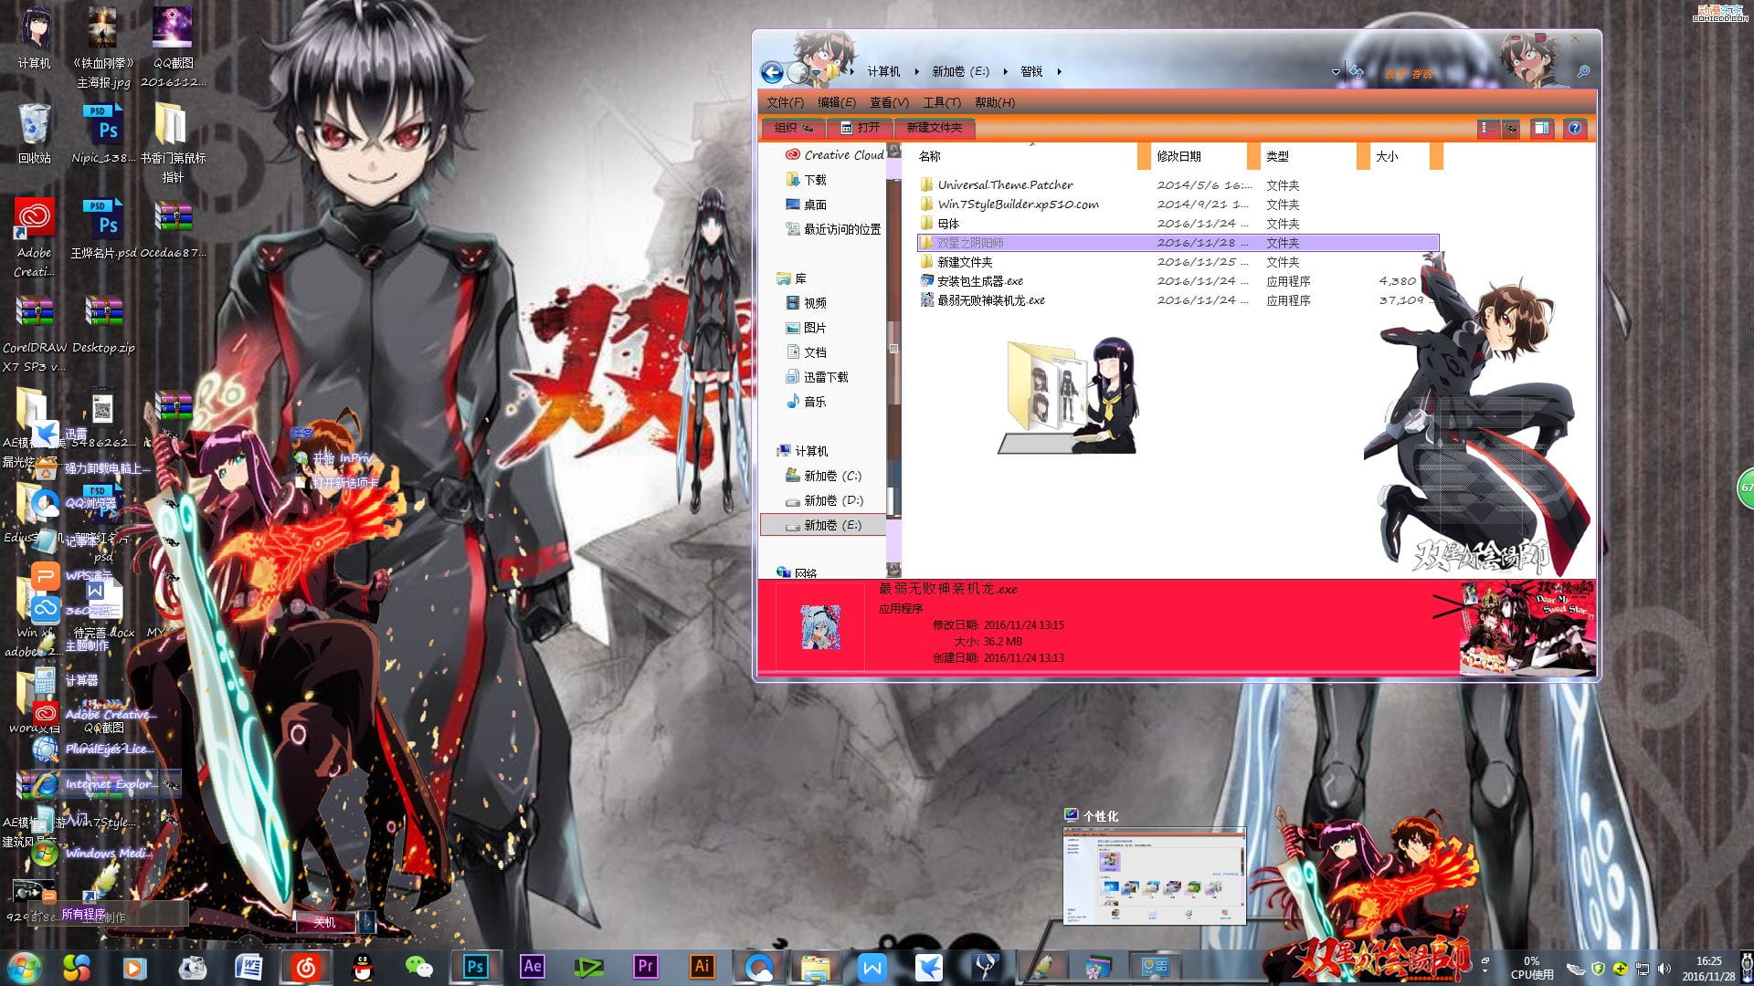Select 新加卷 (D:) in navigation pane
Image resolution: width=1754 pixels, height=986 pixels.
(x=832, y=500)
